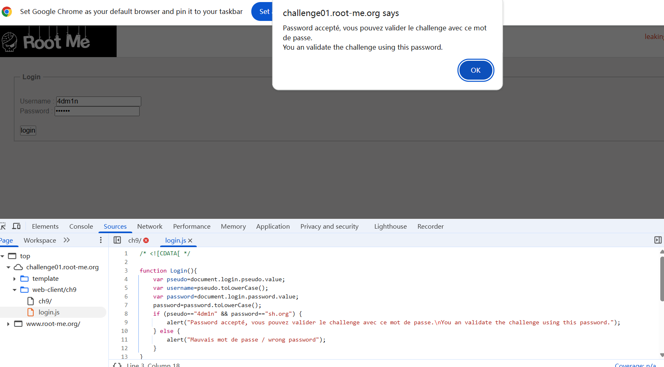Toggle the device toolbar icon

[16, 226]
